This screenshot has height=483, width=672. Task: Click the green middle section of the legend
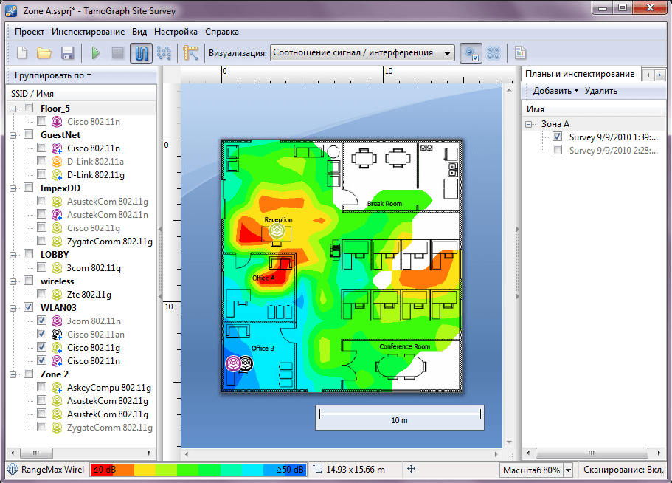click(x=198, y=470)
